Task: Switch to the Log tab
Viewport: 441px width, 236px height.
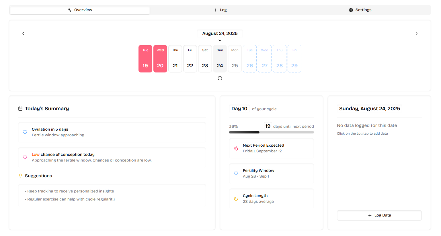Action: (220, 10)
